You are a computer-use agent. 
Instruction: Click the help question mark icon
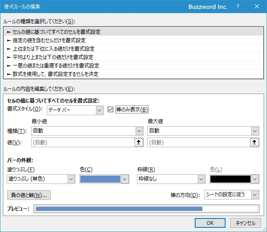238,6
